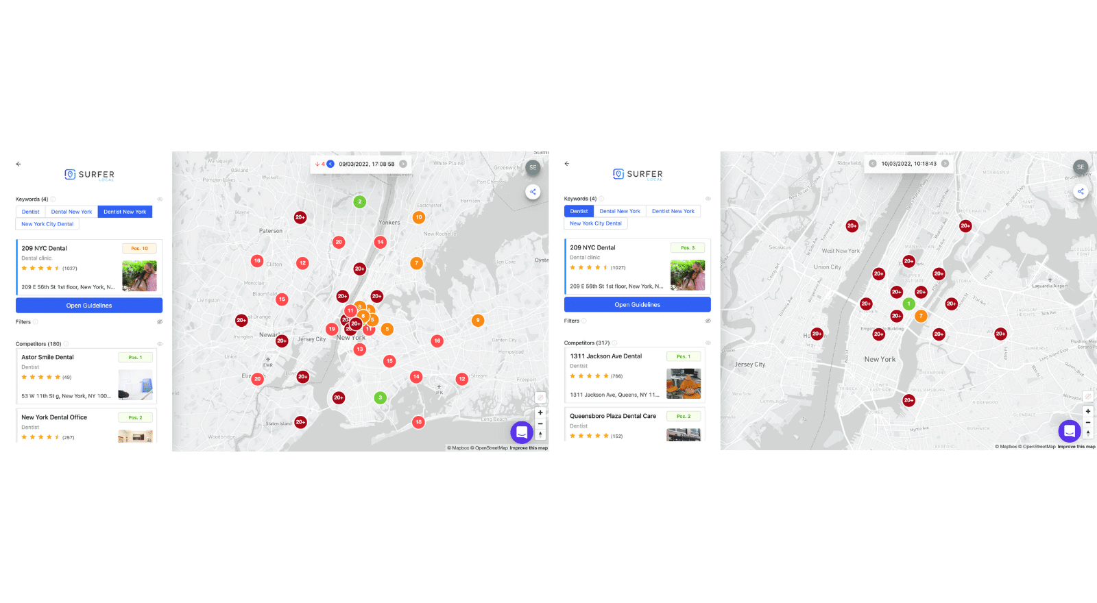Share the 10/03/2022 map via share icon
The width and height of the screenshot is (1097, 603).
coord(1081,191)
